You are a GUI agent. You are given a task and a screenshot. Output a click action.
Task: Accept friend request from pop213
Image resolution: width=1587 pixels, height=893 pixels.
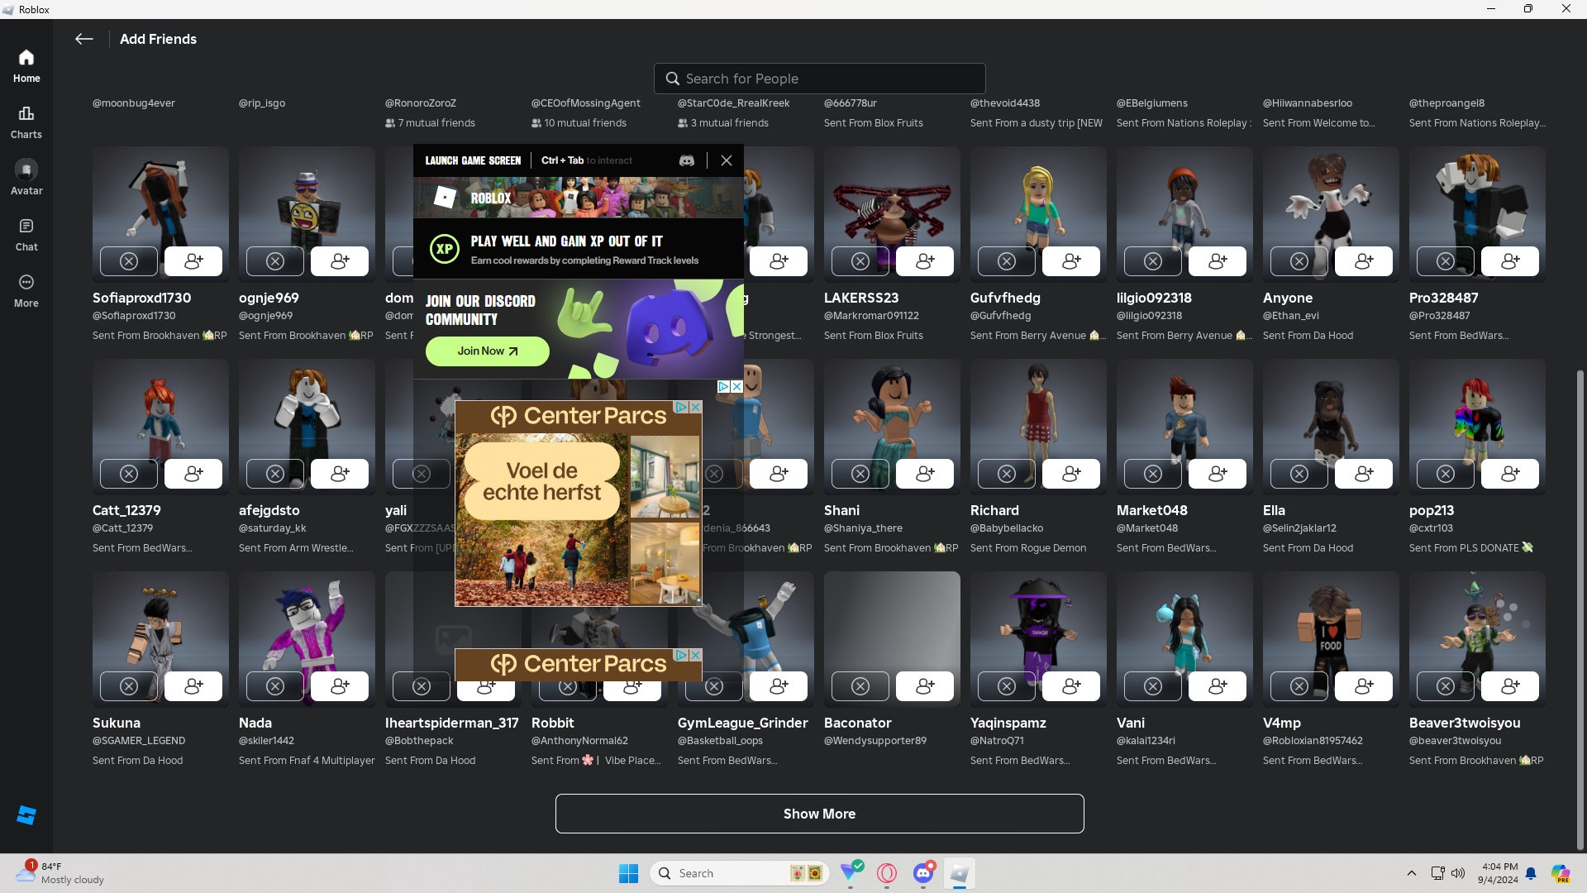point(1509,474)
